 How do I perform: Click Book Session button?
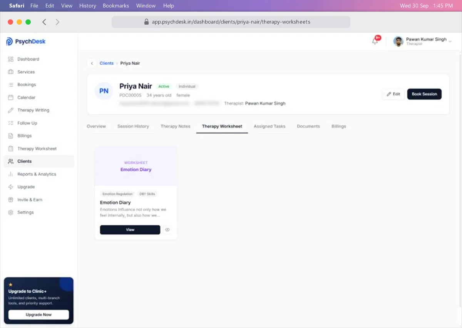pos(424,94)
